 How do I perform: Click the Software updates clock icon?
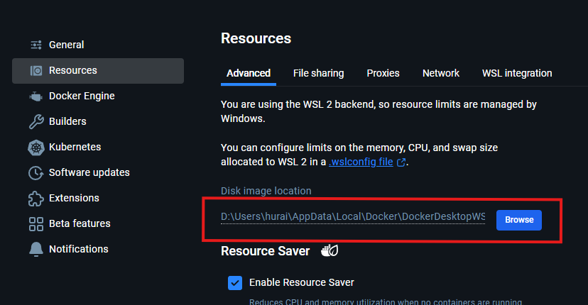tap(36, 173)
